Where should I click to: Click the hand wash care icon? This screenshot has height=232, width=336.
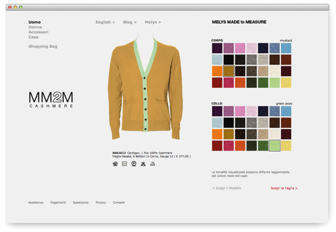click(115, 164)
